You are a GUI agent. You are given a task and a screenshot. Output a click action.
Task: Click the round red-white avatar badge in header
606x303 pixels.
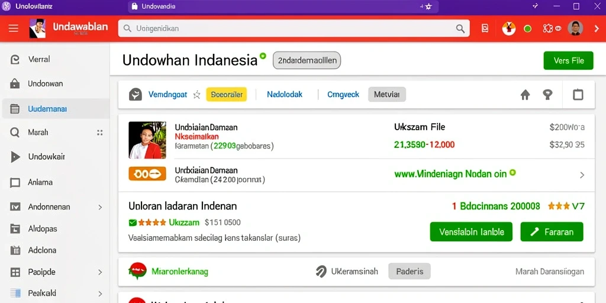(508, 28)
